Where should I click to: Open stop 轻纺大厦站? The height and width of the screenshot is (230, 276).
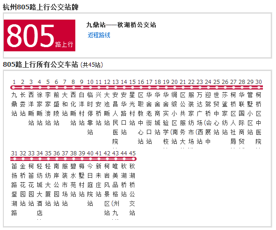tap(48, 185)
